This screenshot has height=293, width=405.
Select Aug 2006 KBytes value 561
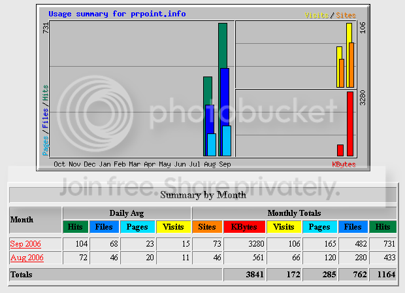click(258, 258)
